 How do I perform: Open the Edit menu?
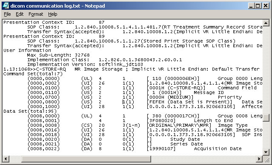coord(20,14)
